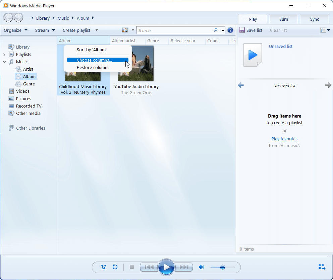This screenshot has width=333, height=280.
Task: Sort by the Genre column header
Action: click(157, 41)
